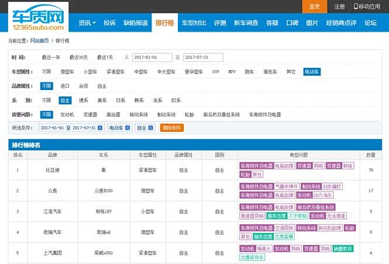389x264 pixels.
Task: Select 德系 in the series filter
Action: [84, 100]
